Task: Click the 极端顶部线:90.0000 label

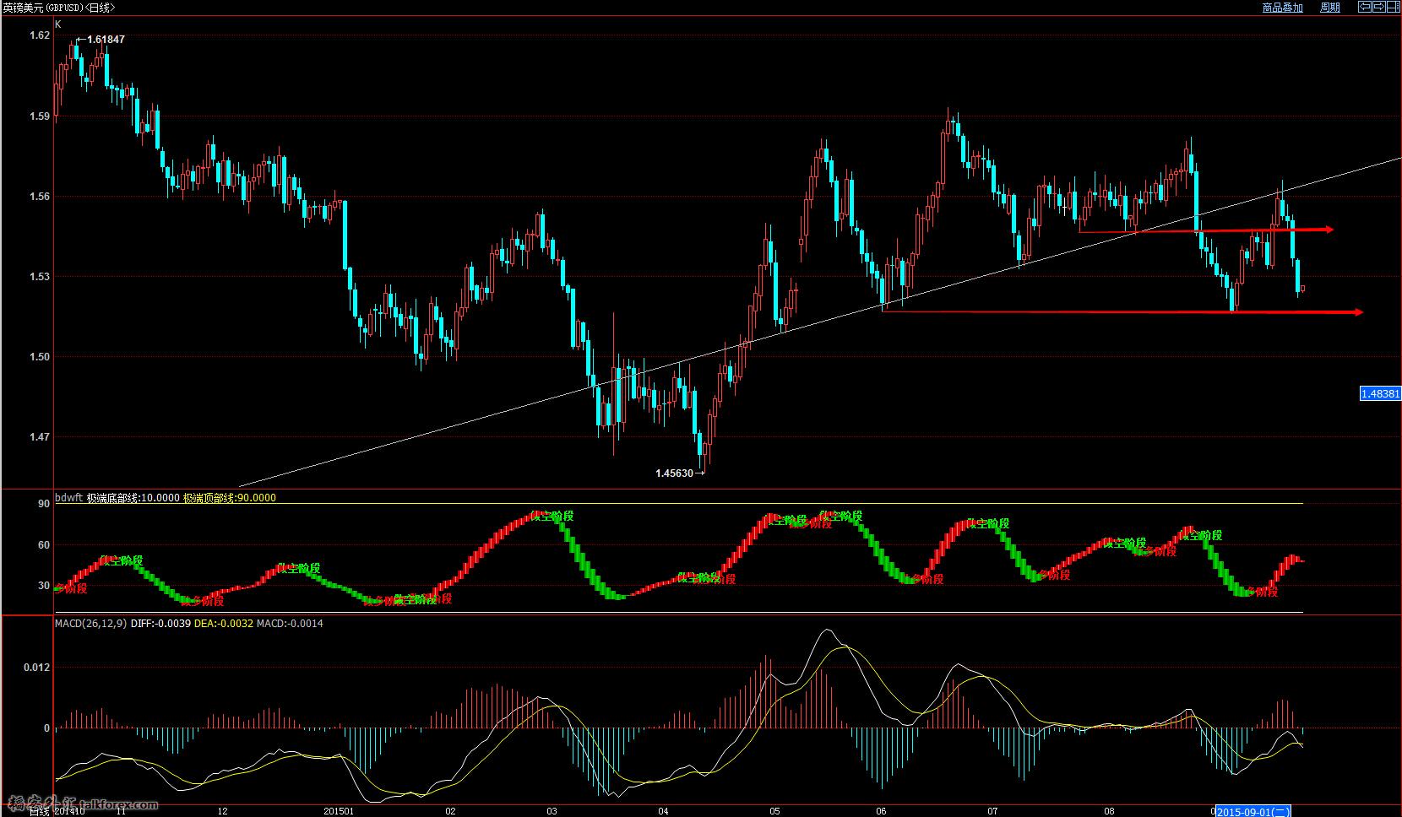Action: coord(230,498)
